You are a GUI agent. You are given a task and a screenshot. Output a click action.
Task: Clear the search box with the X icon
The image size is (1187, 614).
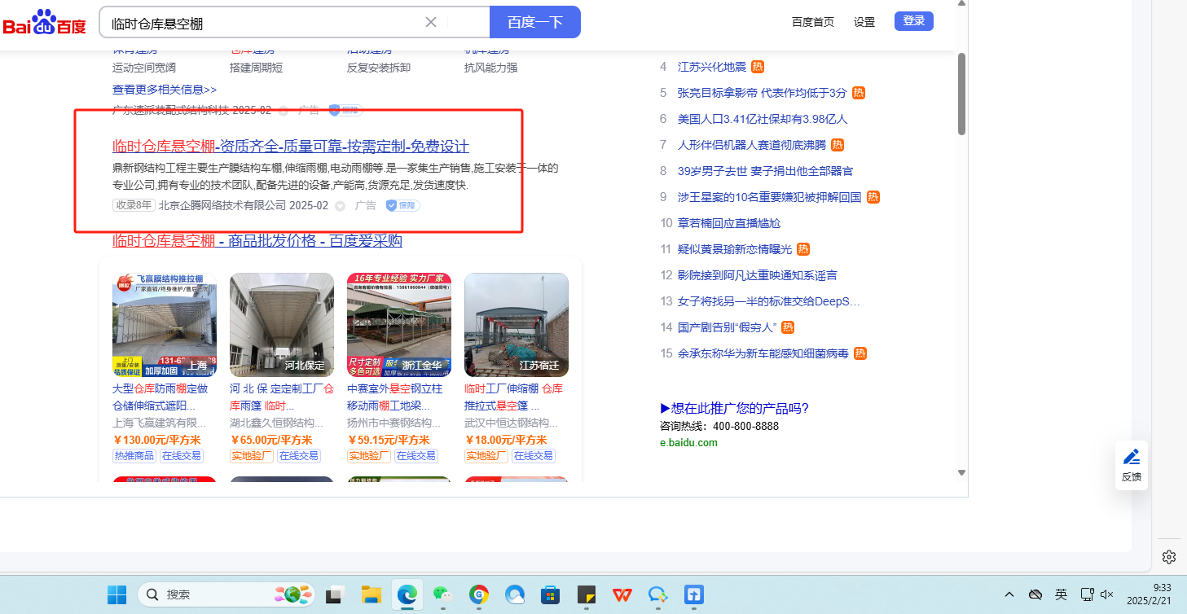click(431, 22)
